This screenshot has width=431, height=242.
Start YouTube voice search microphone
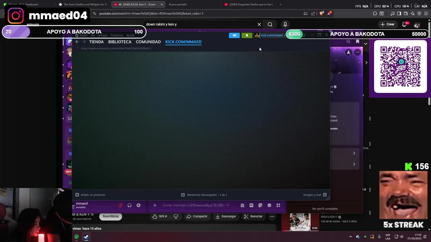pos(285,24)
